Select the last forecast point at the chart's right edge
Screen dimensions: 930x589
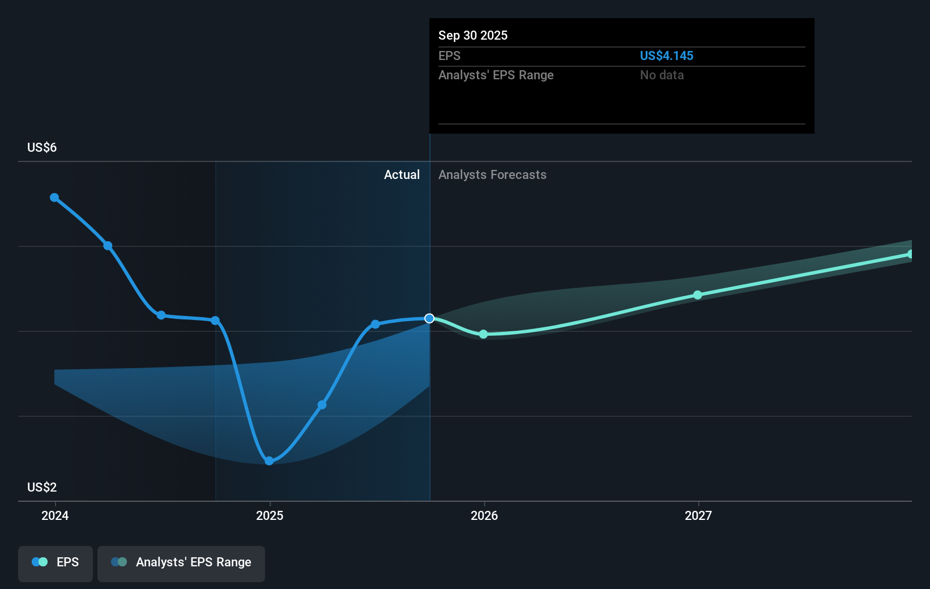point(910,254)
